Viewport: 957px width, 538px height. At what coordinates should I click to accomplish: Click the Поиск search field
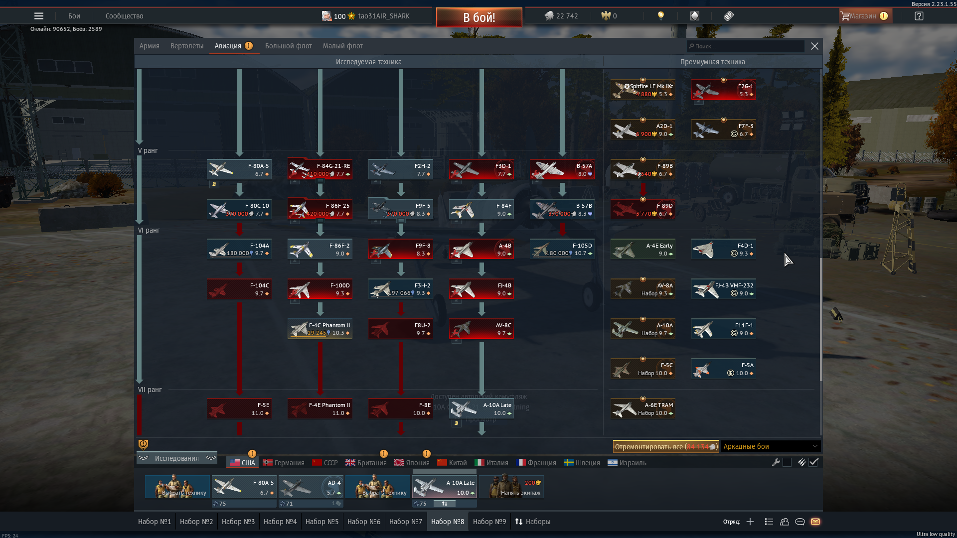tap(746, 46)
